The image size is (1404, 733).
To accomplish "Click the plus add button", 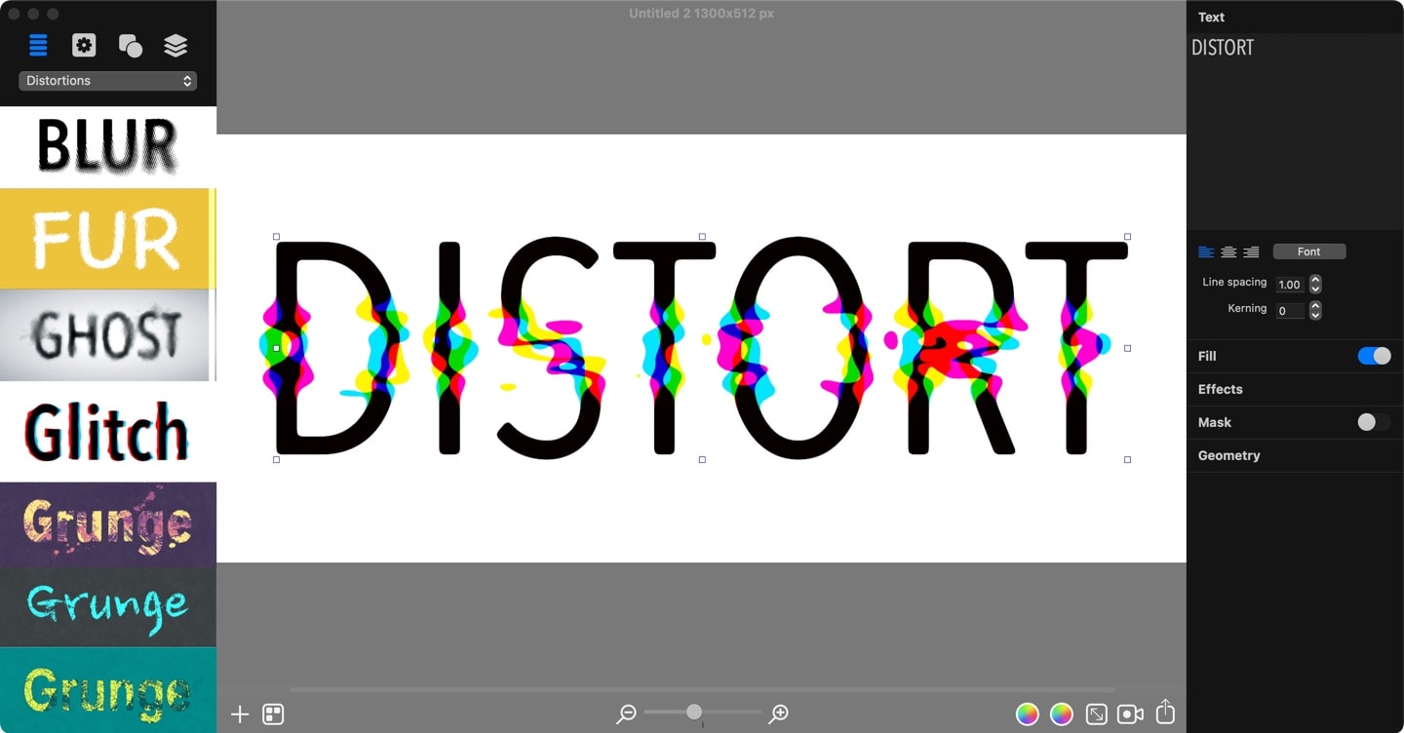I will point(240,714).
